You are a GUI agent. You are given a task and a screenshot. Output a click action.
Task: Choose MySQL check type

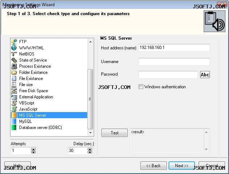[25, 121]
